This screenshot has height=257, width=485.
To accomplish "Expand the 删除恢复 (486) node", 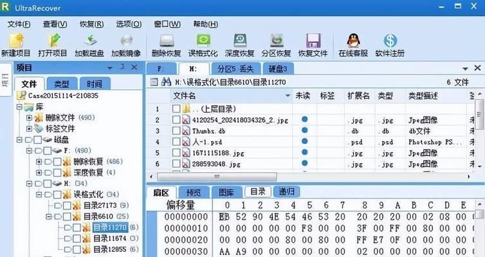I will pos(39,161).
